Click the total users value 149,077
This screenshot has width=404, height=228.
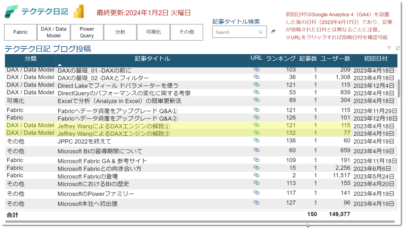click(339, 214)
